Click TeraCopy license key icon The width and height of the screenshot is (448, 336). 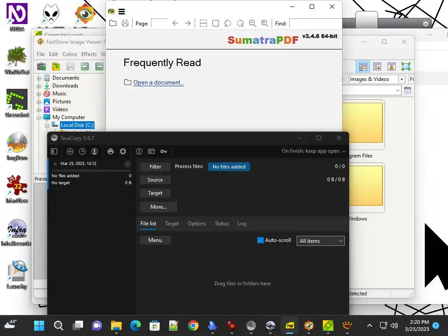(164, 151)
